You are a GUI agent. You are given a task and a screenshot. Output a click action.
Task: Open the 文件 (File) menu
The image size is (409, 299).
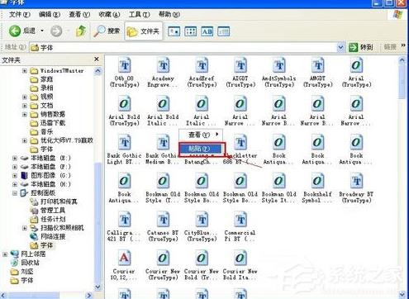[19, 14]
